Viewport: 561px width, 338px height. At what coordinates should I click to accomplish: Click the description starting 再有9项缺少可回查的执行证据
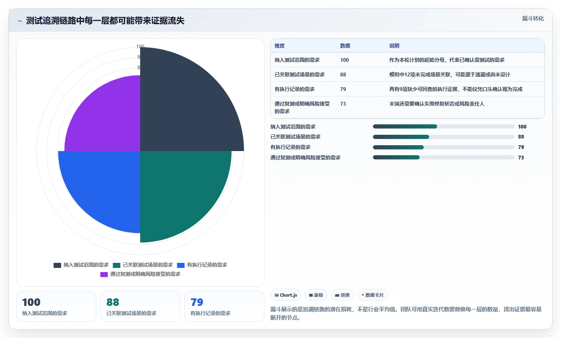(456, 89)
